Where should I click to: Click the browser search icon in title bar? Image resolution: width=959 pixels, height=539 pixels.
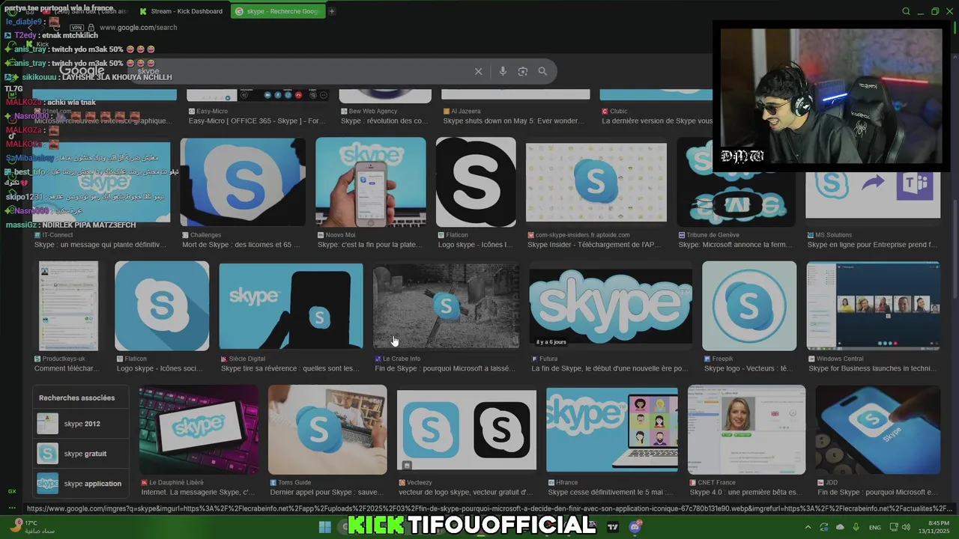coord(906,11)
